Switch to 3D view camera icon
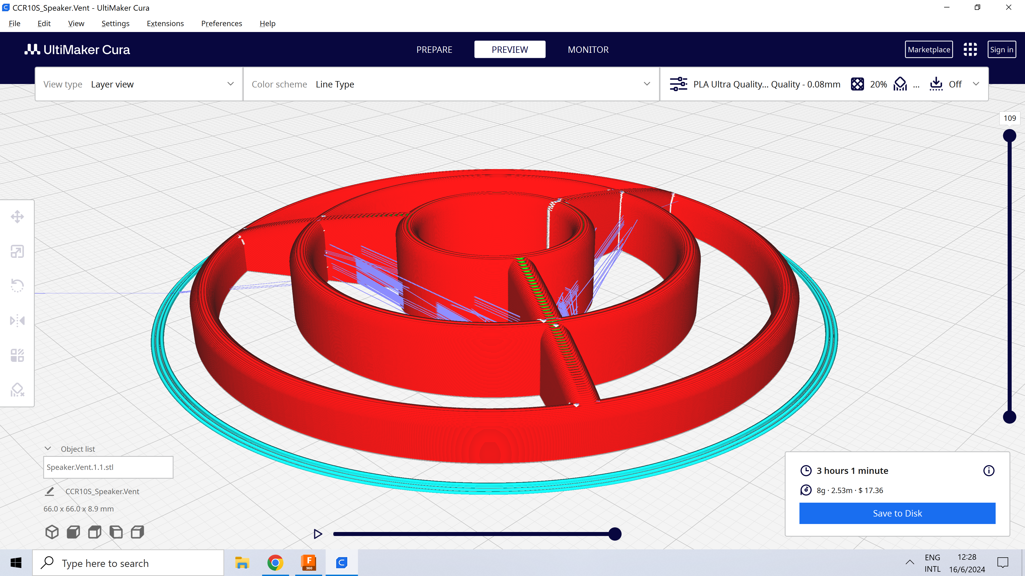Image resolution: width=1025 pixels, height=576 pixels. click(52, 532)
